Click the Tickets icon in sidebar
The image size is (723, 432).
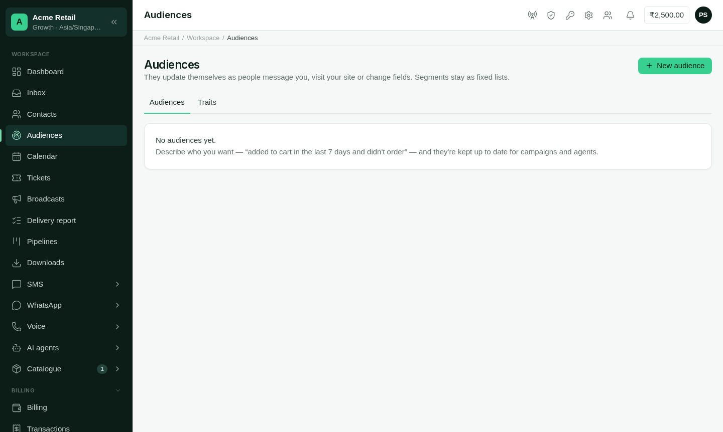[17, 178]
